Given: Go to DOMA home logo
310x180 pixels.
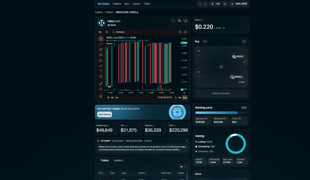Looking at the screenshot, I should click(104, 4).
